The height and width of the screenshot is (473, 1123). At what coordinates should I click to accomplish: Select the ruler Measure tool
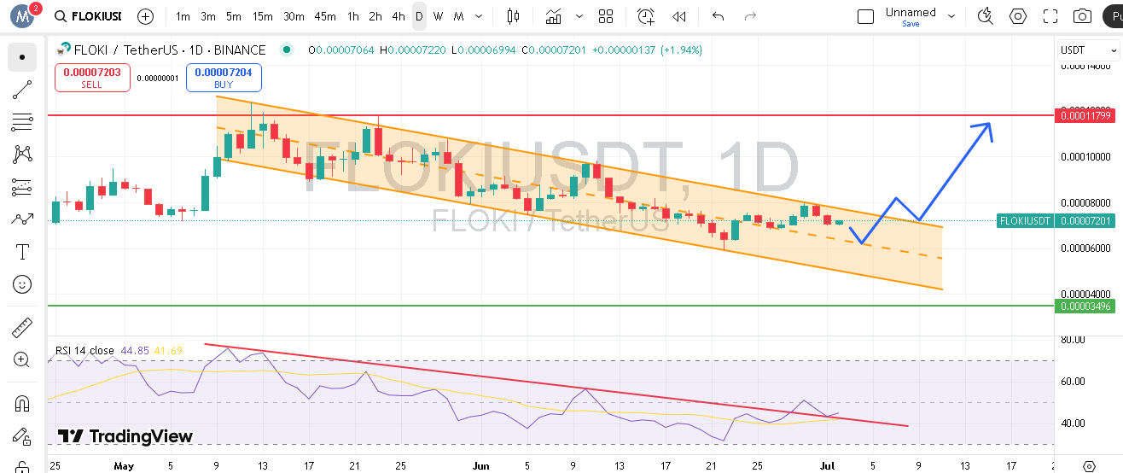click(x=22, y=327)
